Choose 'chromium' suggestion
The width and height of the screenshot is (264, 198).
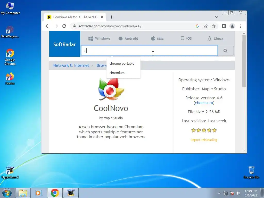click(117, 73)
